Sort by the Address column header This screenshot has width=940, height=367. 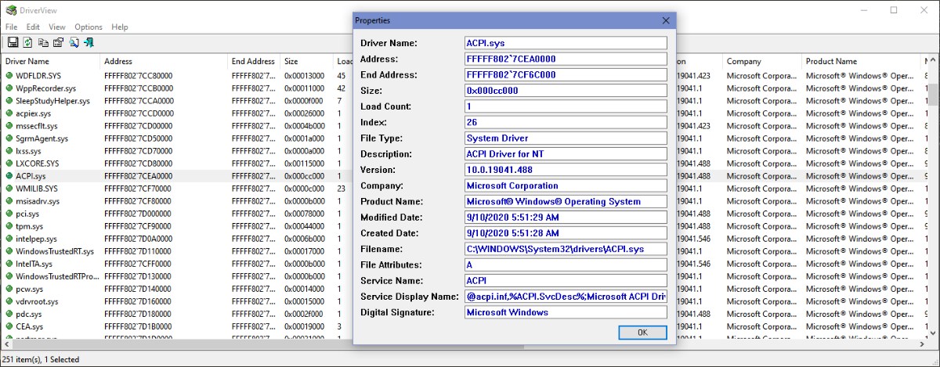tap(165, 61)
